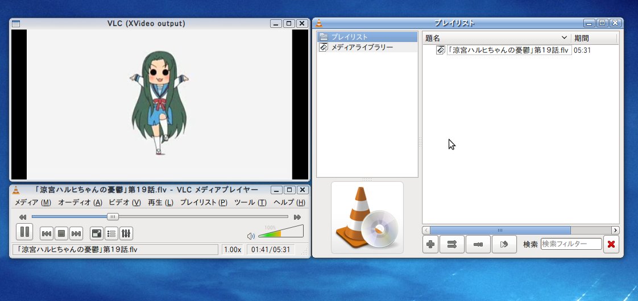Mute audio via speaker icon
Image resolution: width=638 pixels, height=301 pixels.
point(251,236)
